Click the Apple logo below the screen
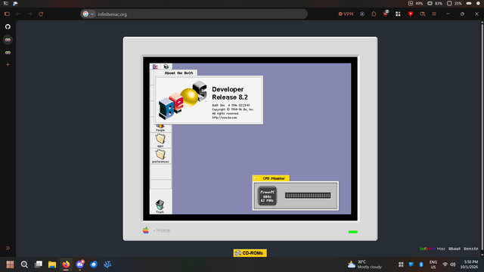This screenshot has width=484, height=272. (x=146, y=230)
